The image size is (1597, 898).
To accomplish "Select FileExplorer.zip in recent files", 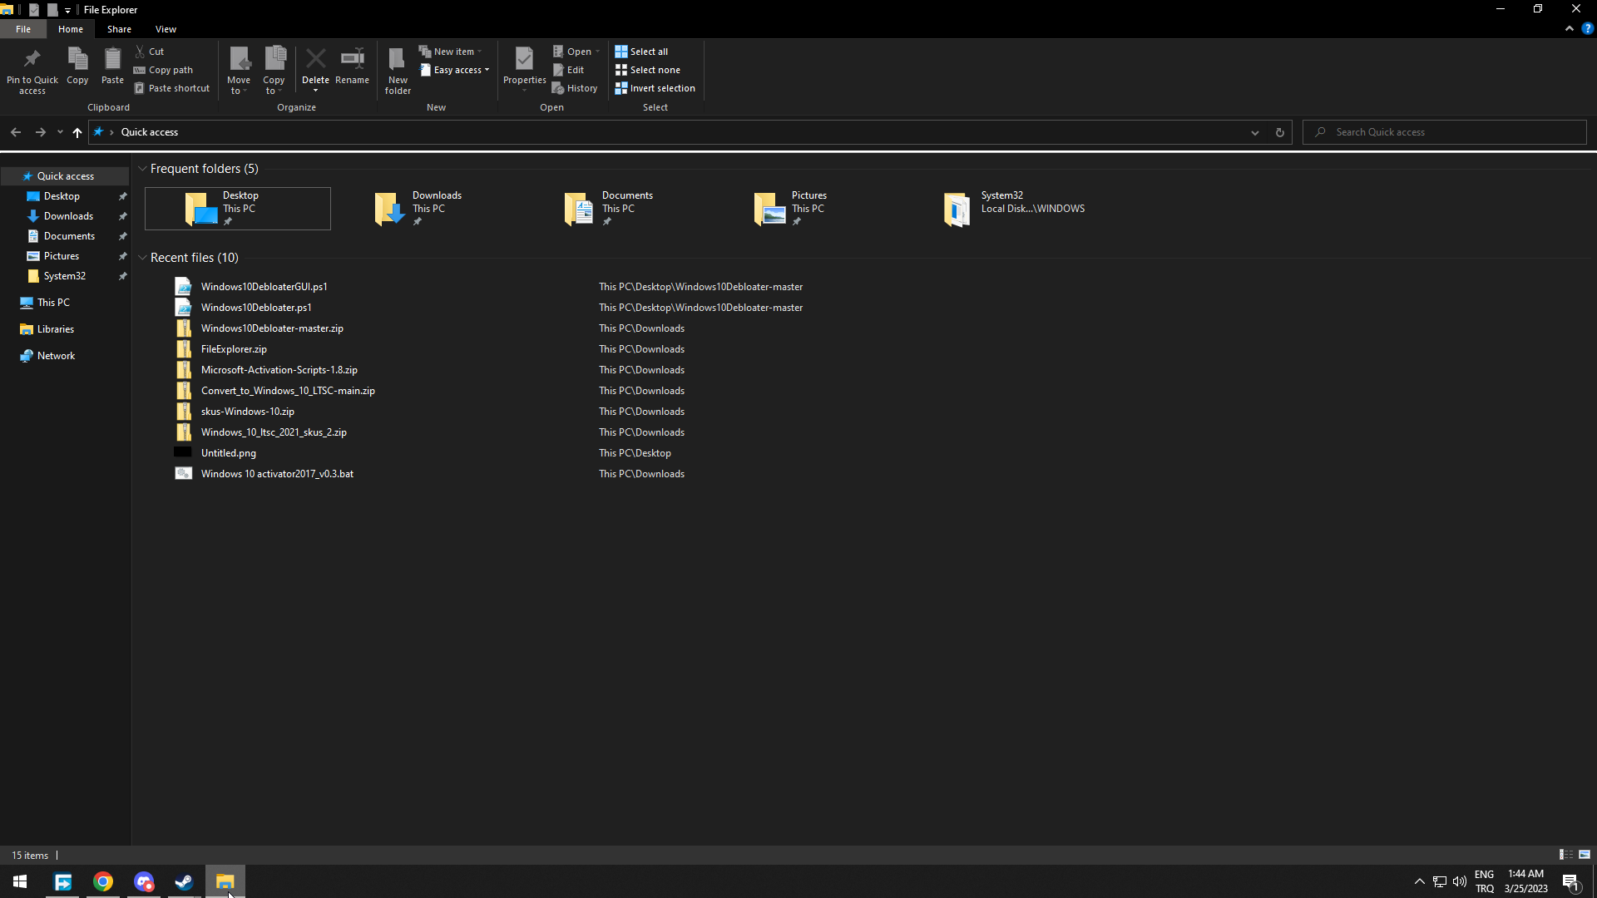I will point(234,349).
